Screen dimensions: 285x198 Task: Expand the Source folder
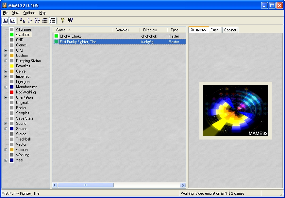coord(6,129)
